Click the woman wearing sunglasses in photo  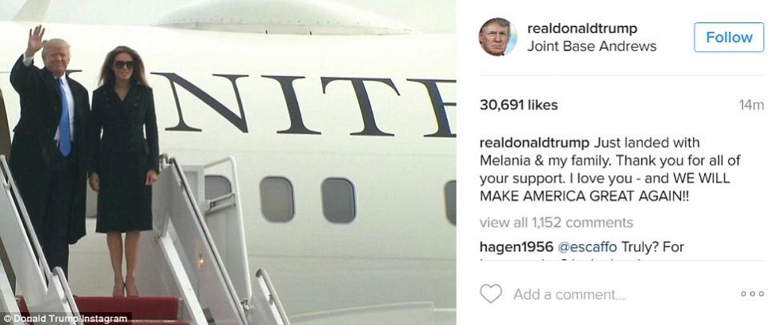124,167
